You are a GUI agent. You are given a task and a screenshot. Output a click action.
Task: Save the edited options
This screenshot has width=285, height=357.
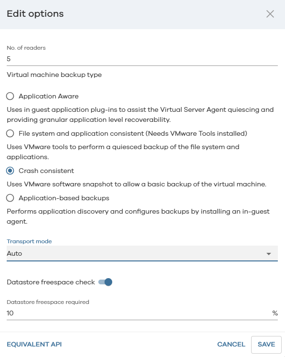click(x=266, y=345)
